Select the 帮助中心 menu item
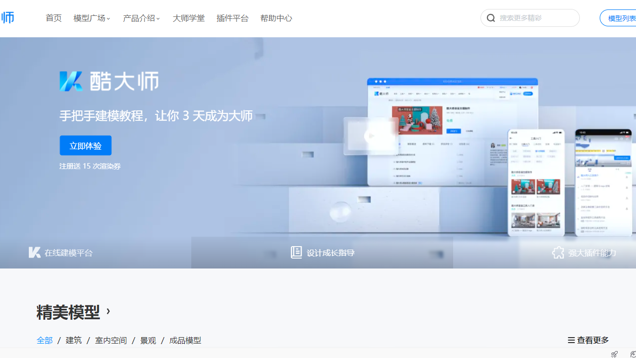The height and width of the screenshot is (358, 636). [x=276, y=18]
